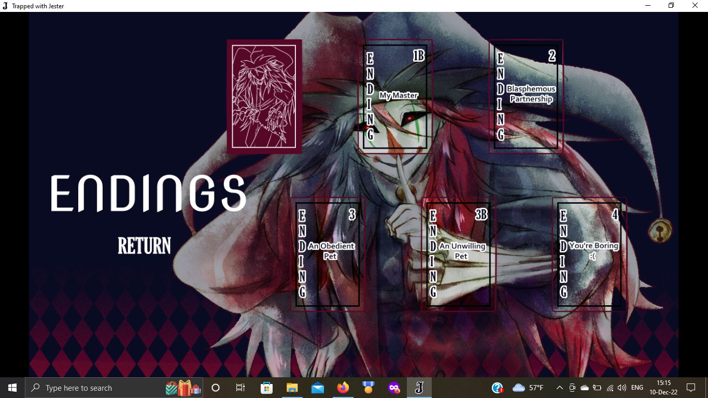The height and width of the screenshot is (398, 708).
Task: Click the Trapped with Jester taskbar icon
Action: [x=419, y=388]
